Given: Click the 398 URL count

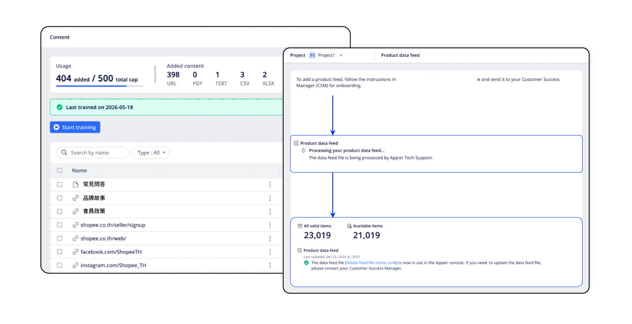Looking at the screenshot, I should coord(173,75).
